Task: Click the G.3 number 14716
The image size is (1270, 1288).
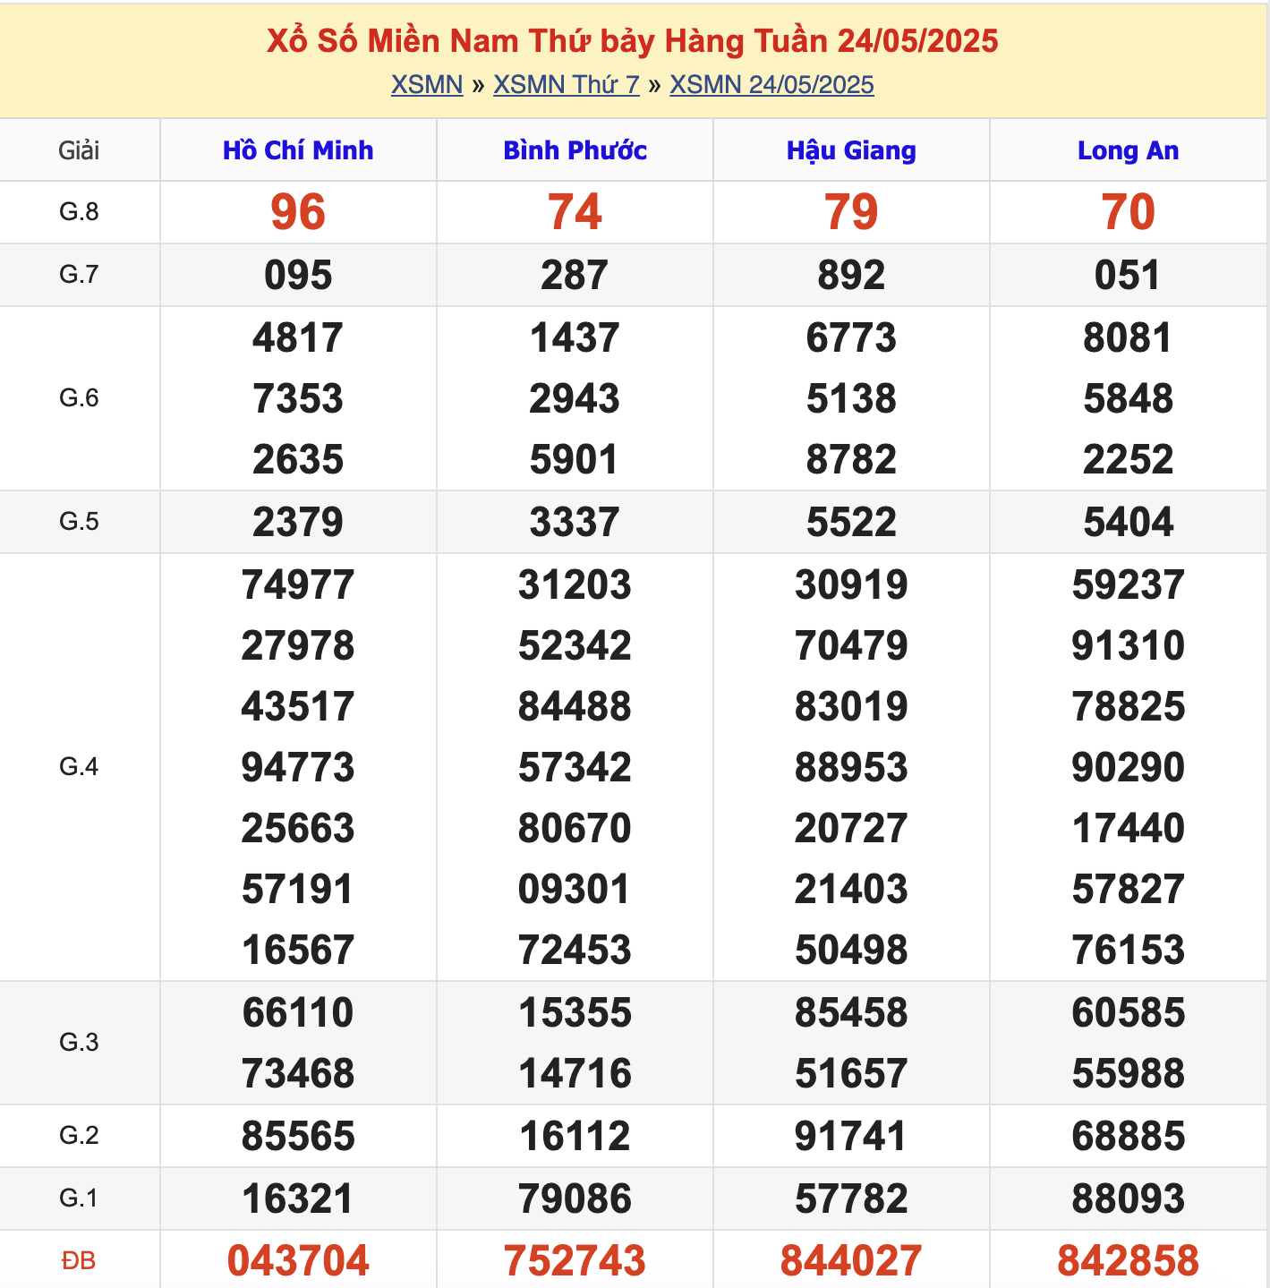Action: pos(575,1073)
